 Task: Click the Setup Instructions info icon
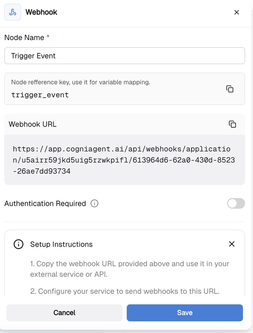point(18,244)
